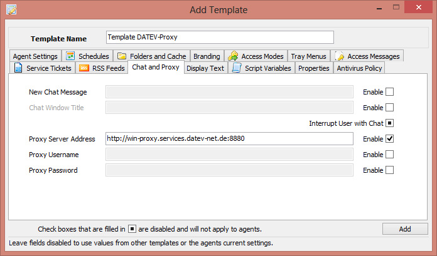This screenshot has width=437, height=256.
Task: Enable the Chat Window Title checkbox
Action: tap(390, 107)
